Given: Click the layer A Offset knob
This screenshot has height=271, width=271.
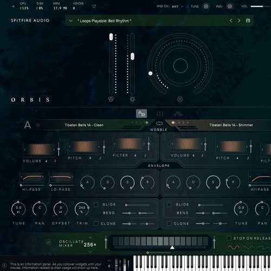Looking at the screenshot, I should point(61,209).
